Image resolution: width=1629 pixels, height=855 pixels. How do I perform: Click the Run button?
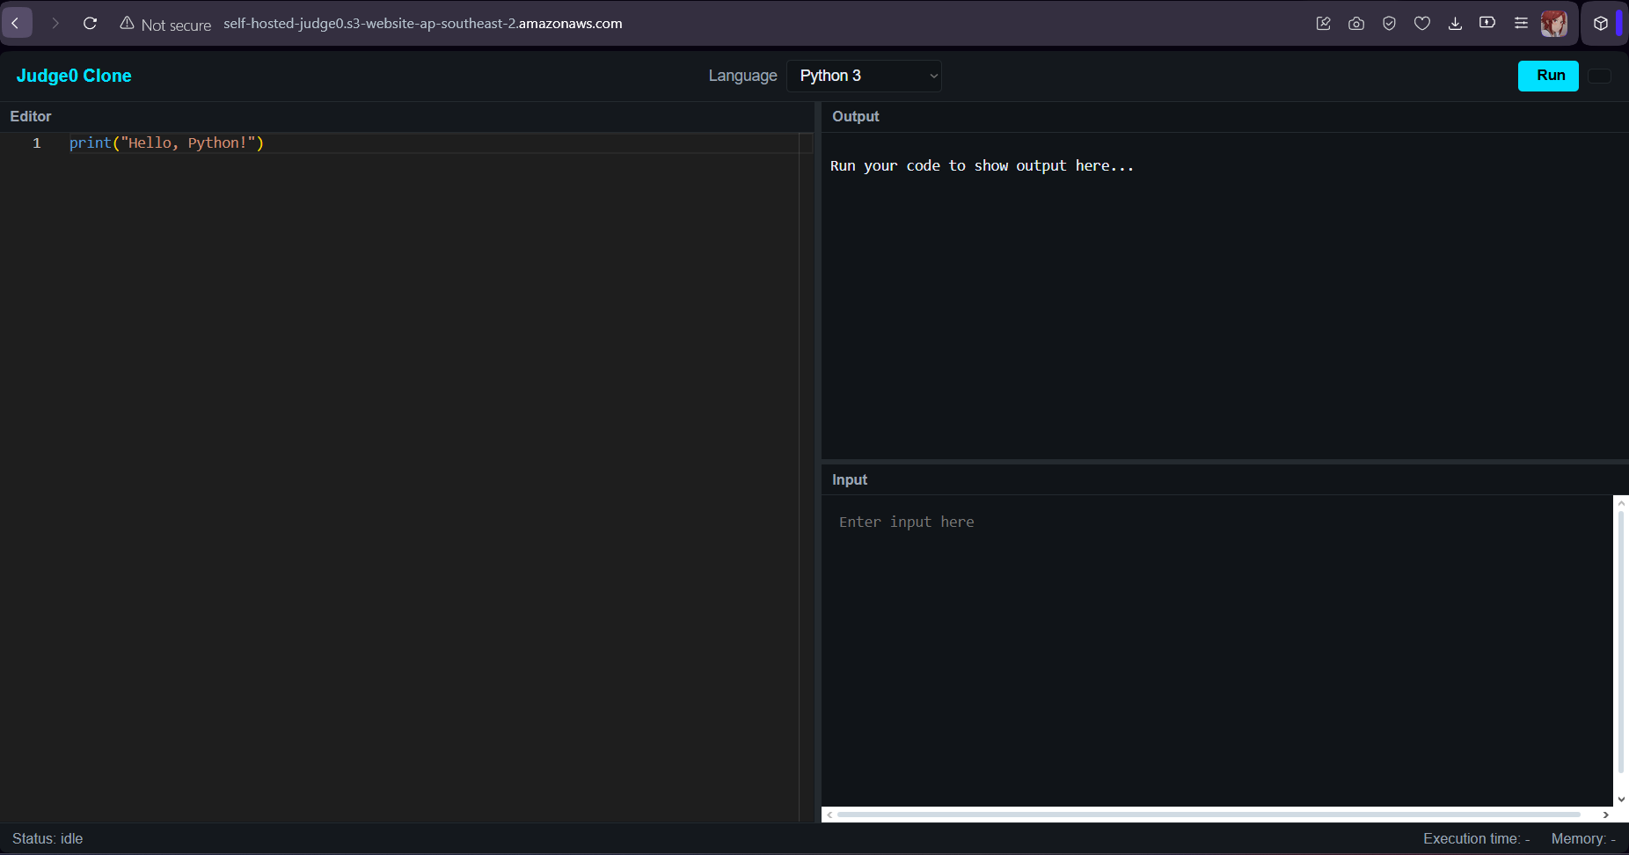click(x=1548, y=76)
